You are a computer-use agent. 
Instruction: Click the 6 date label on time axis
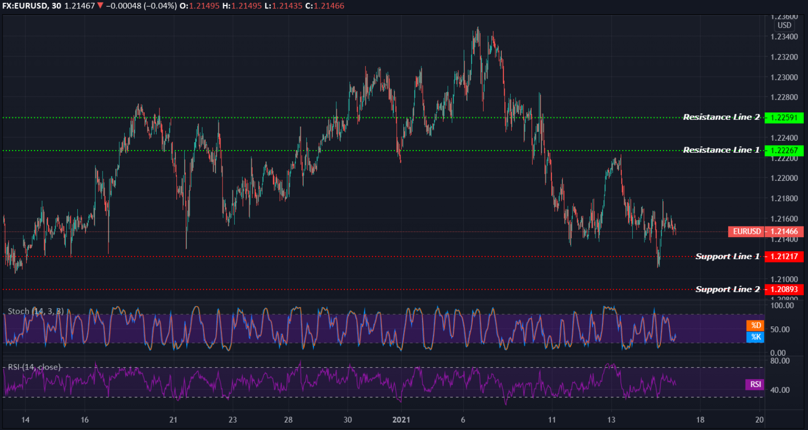pos(463,420)
